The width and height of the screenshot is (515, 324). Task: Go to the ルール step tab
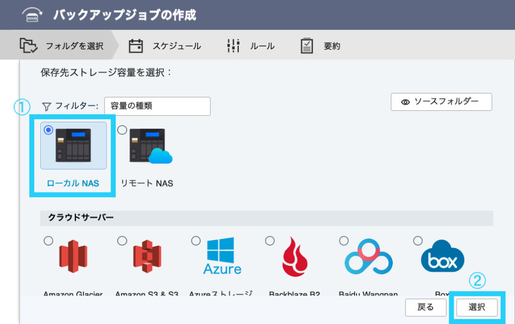251,46
